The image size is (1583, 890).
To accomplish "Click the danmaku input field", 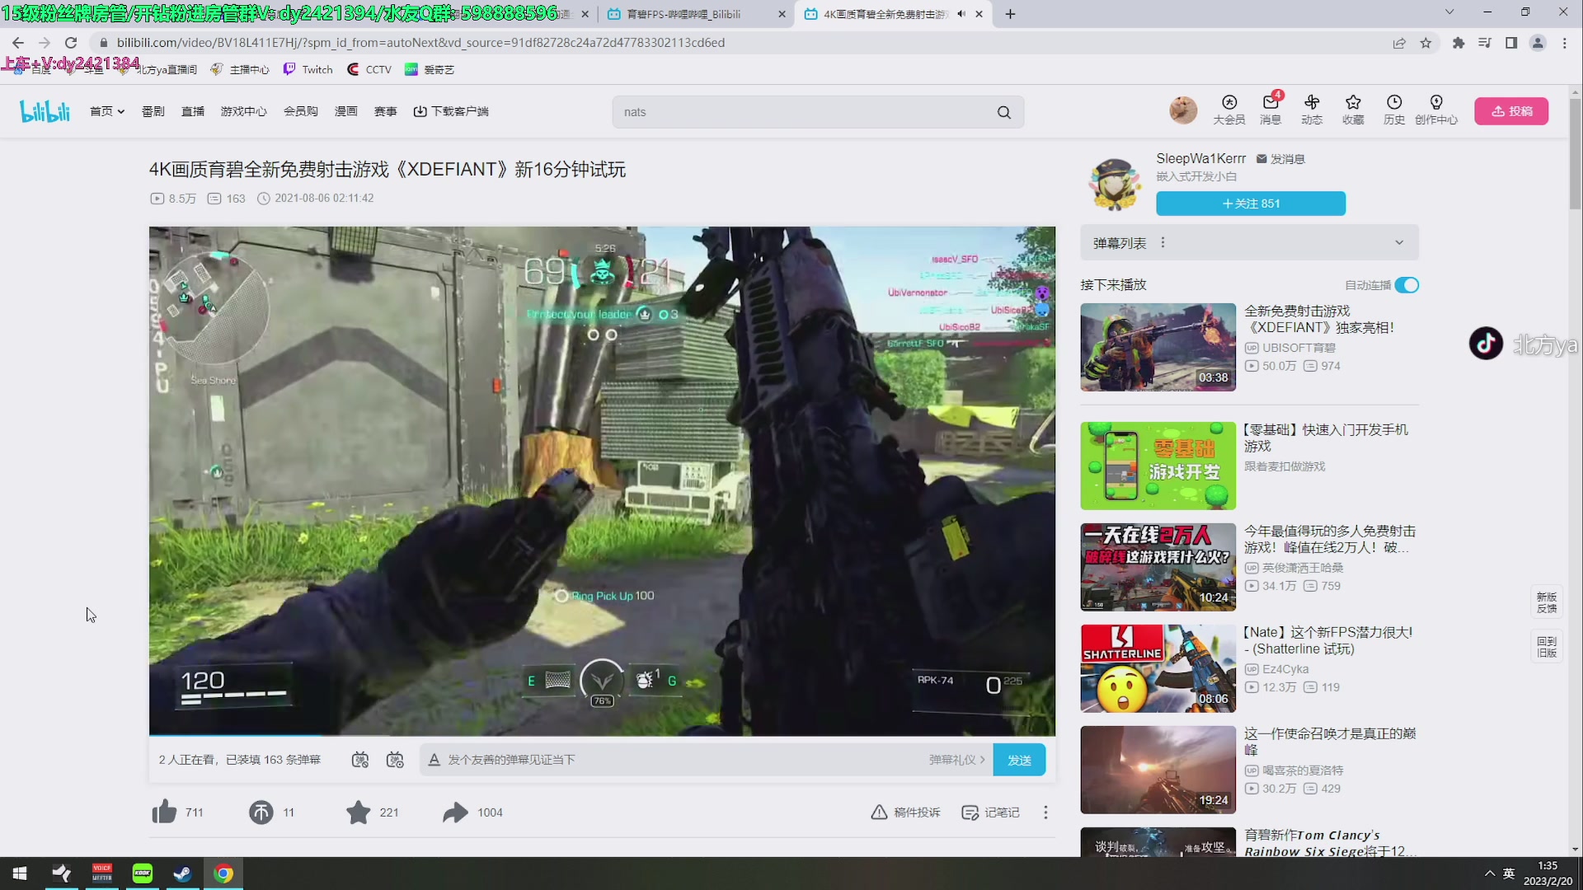I will pyautogui.click(x=684, y=760).
